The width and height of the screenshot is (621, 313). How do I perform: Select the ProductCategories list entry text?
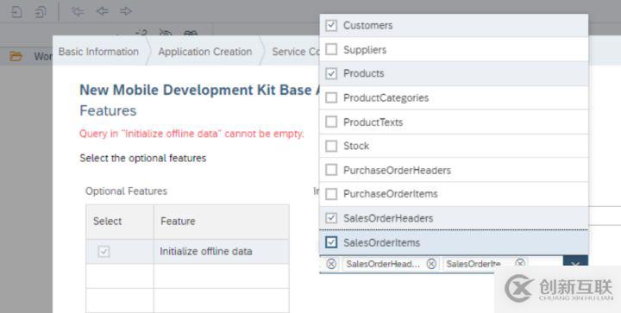[x=386, y=97]
